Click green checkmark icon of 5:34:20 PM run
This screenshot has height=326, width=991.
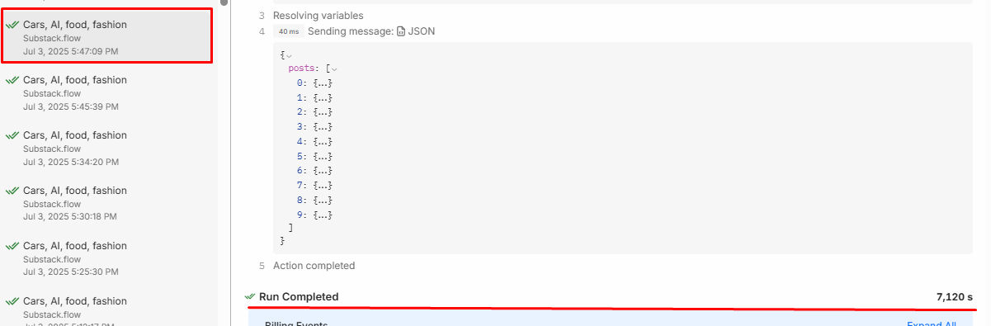(x=12, y=135)
